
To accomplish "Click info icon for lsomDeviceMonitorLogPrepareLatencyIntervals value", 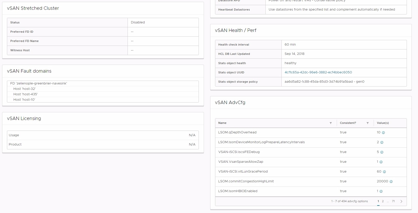I will (382, 142).
